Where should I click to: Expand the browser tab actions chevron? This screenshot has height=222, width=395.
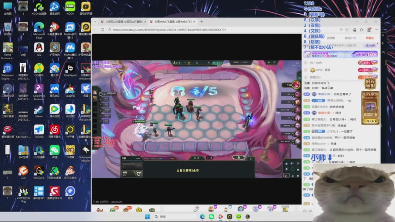pos(95,22)
